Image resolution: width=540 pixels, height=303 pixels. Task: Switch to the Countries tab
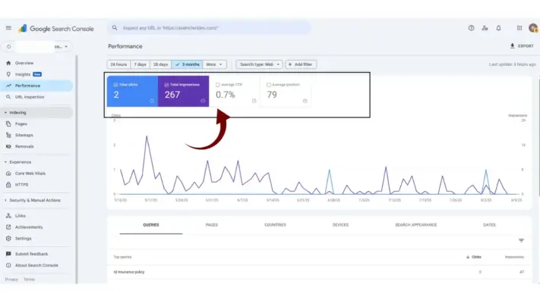275,225
